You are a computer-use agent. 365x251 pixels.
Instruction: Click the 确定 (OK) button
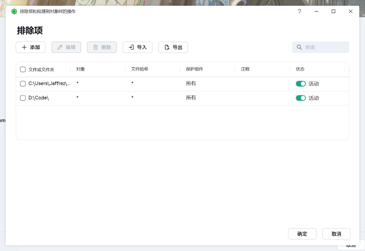pos(302,234)
